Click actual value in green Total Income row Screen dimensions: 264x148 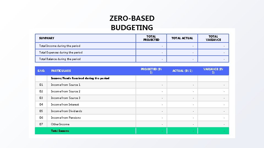point(182,131)
